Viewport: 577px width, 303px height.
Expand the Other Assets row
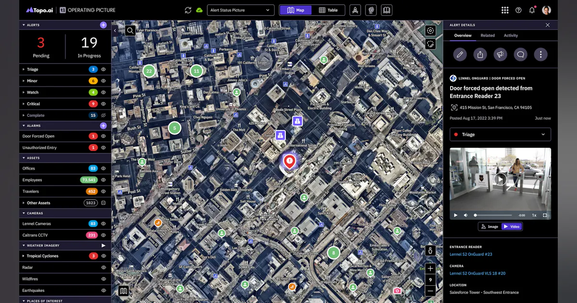coord(24,203)
